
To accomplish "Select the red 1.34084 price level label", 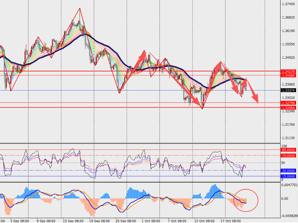I will (288, 76).
